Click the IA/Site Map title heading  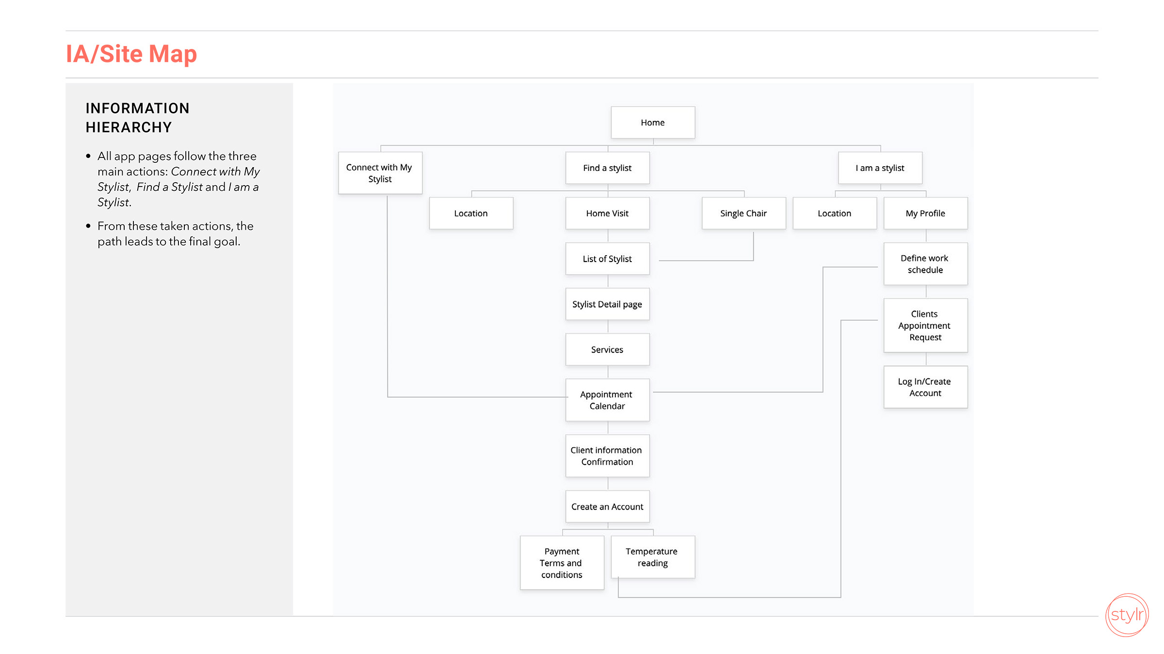pyautogui.click(x=131, y=54)
